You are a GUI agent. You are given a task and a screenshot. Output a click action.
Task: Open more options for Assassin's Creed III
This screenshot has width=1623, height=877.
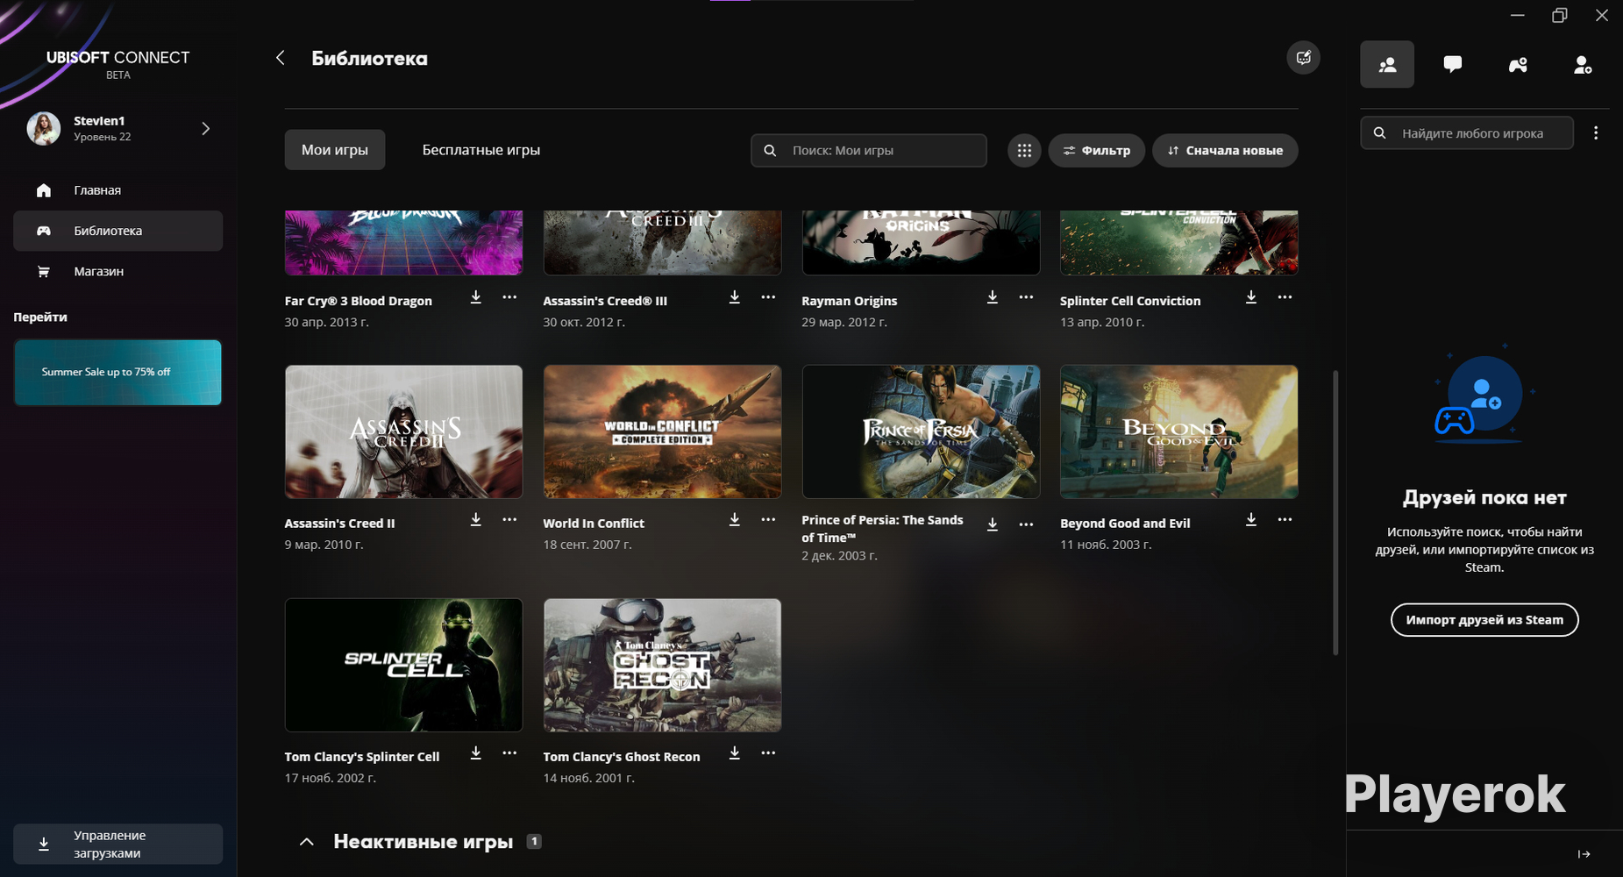click(x=768, y=297)
